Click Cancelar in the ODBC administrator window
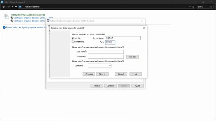 110,86
